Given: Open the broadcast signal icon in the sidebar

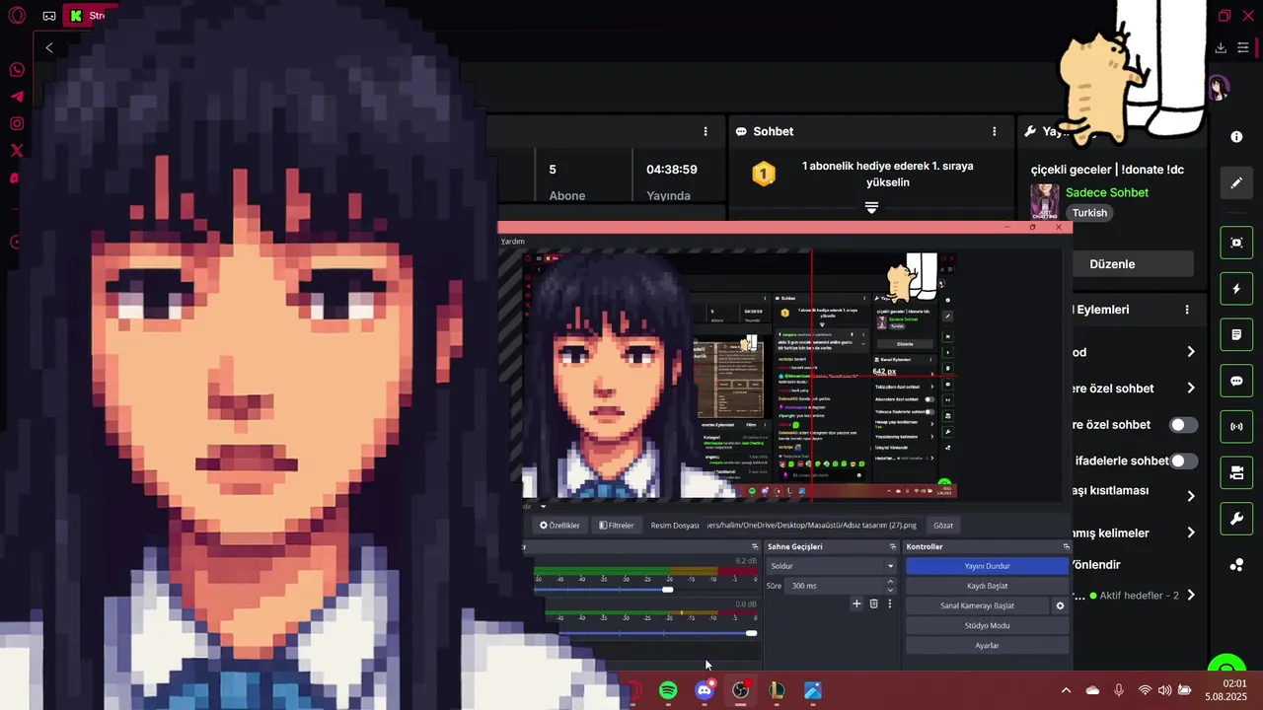Looking at the screenshot, I should 1236,427.
